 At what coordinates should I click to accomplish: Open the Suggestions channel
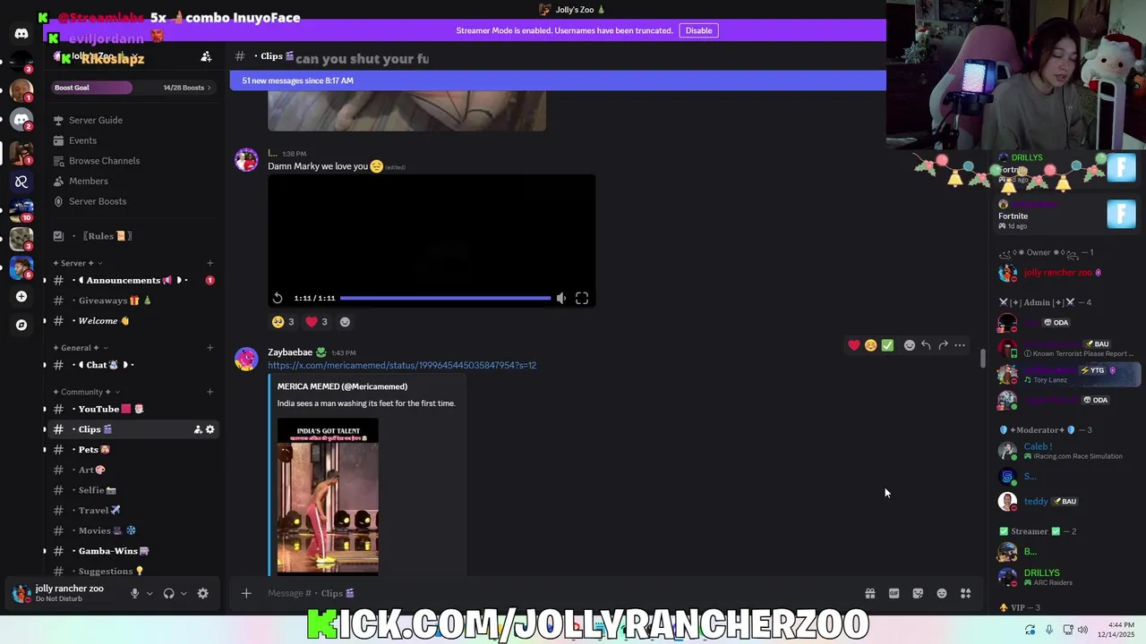[x=134, y=571]
